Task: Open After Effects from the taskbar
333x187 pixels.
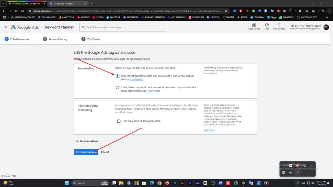Action: click(x=197, y=183)
